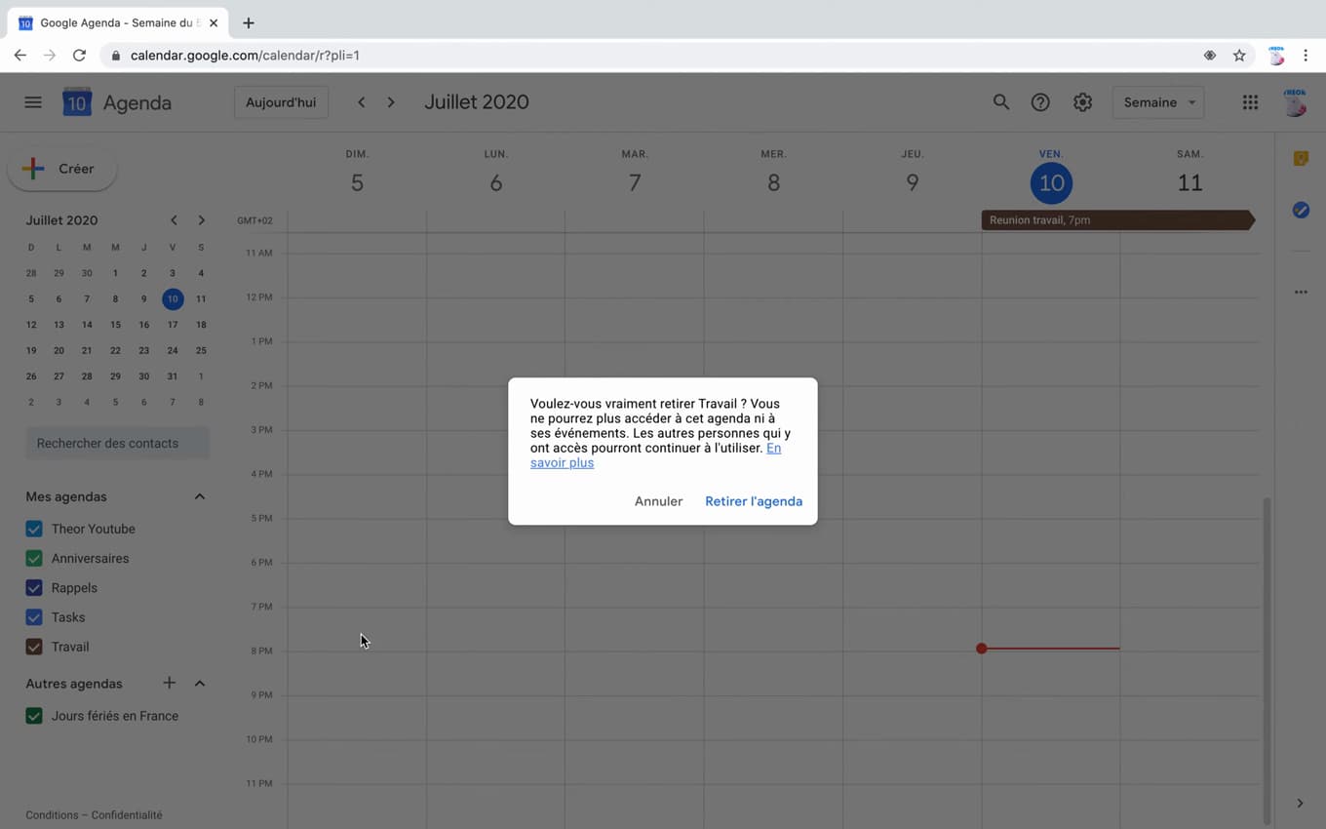Open the help question mark icon
This screenshot has width=1326, height=829.
1040,102
